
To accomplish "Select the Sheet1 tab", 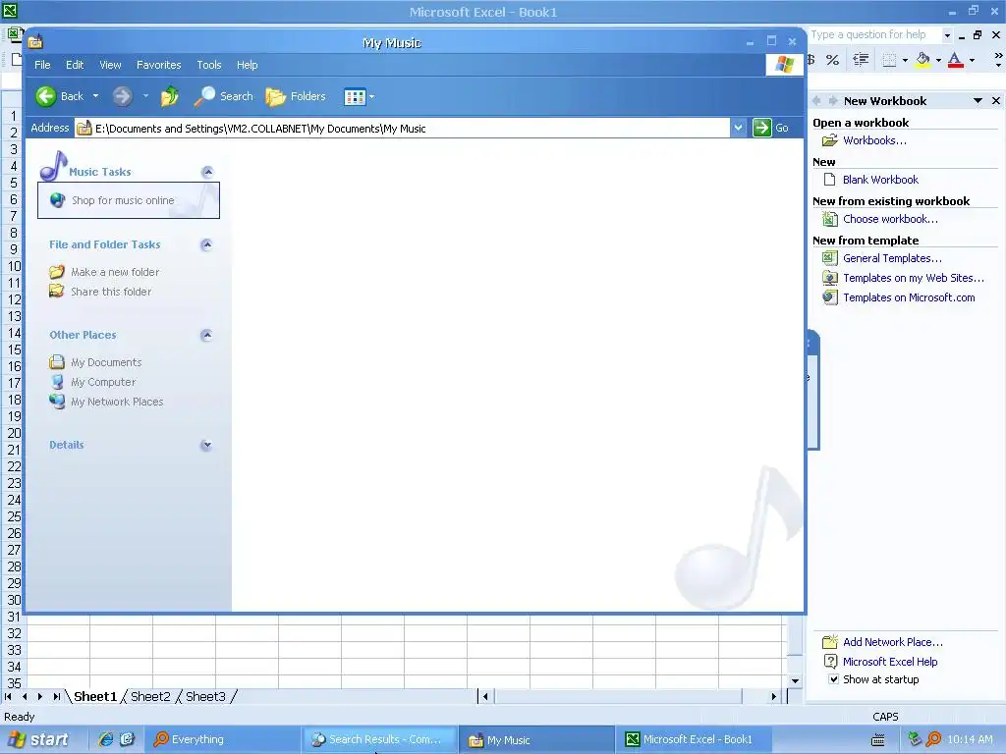I will [x=95, y=696].
